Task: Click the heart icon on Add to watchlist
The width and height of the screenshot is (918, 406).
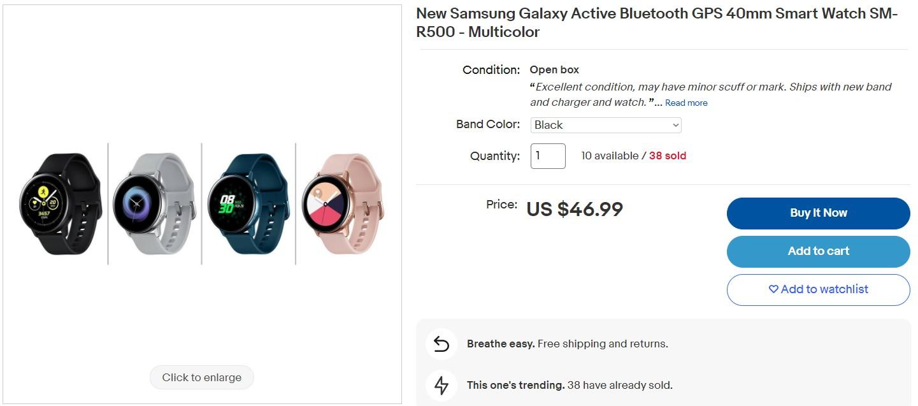Action: 773,289
